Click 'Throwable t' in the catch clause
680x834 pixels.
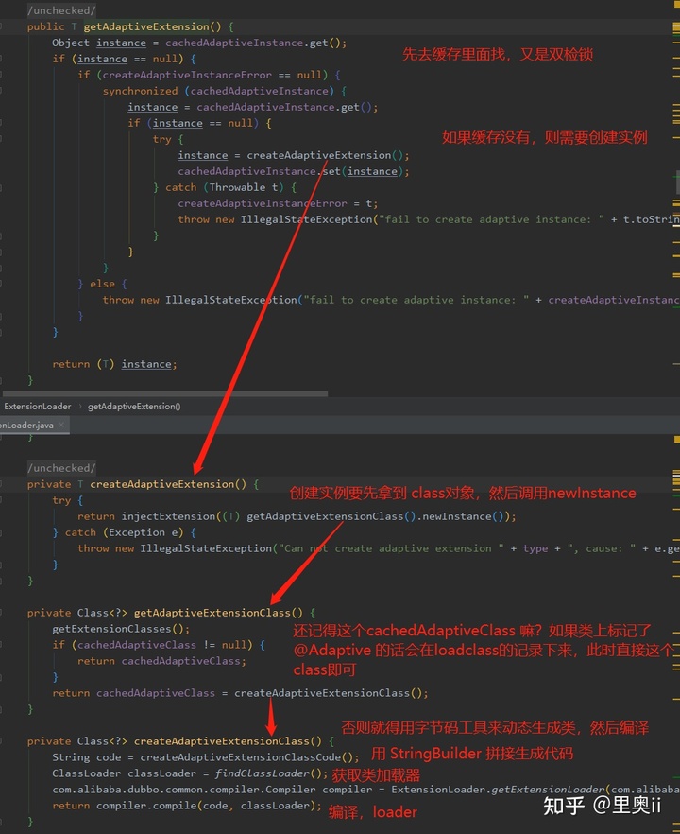coord(244,187)
